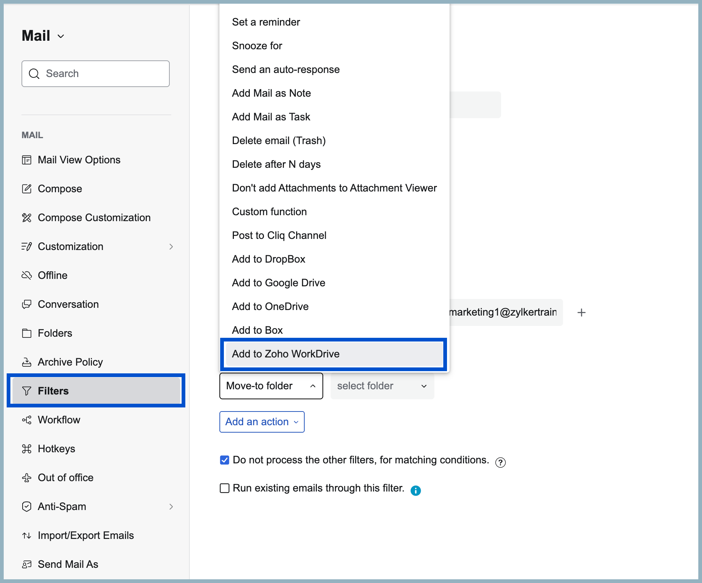Expand the Customization submenu chevron
The width and height of the screenshot is (702, 583).
(171, 247)
